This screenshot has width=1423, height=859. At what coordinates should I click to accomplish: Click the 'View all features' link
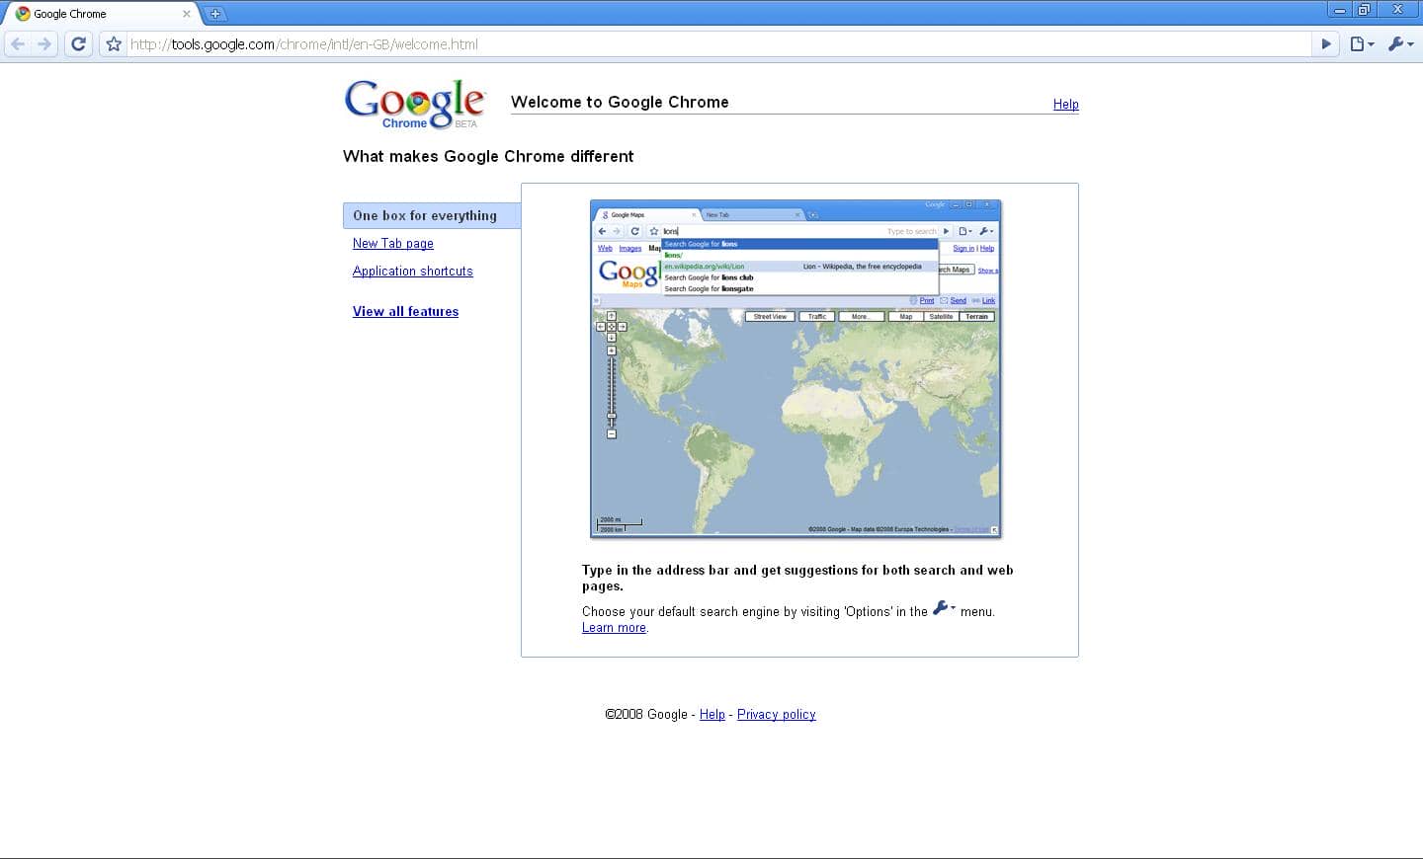pyautogui.click(x=405, y=312)
